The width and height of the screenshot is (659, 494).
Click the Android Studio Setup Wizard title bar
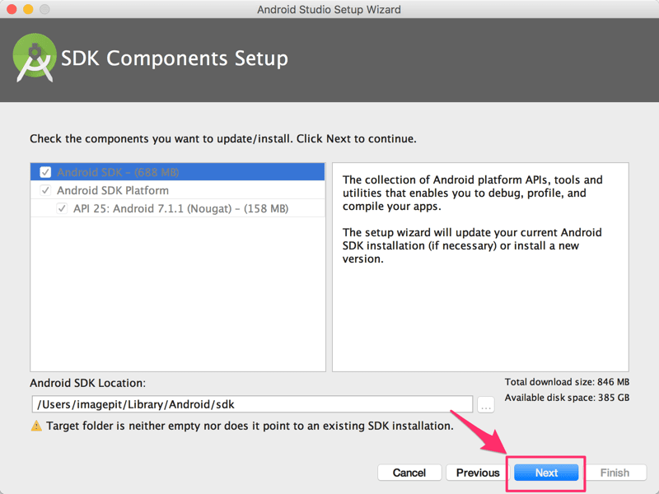click(329, 9)
